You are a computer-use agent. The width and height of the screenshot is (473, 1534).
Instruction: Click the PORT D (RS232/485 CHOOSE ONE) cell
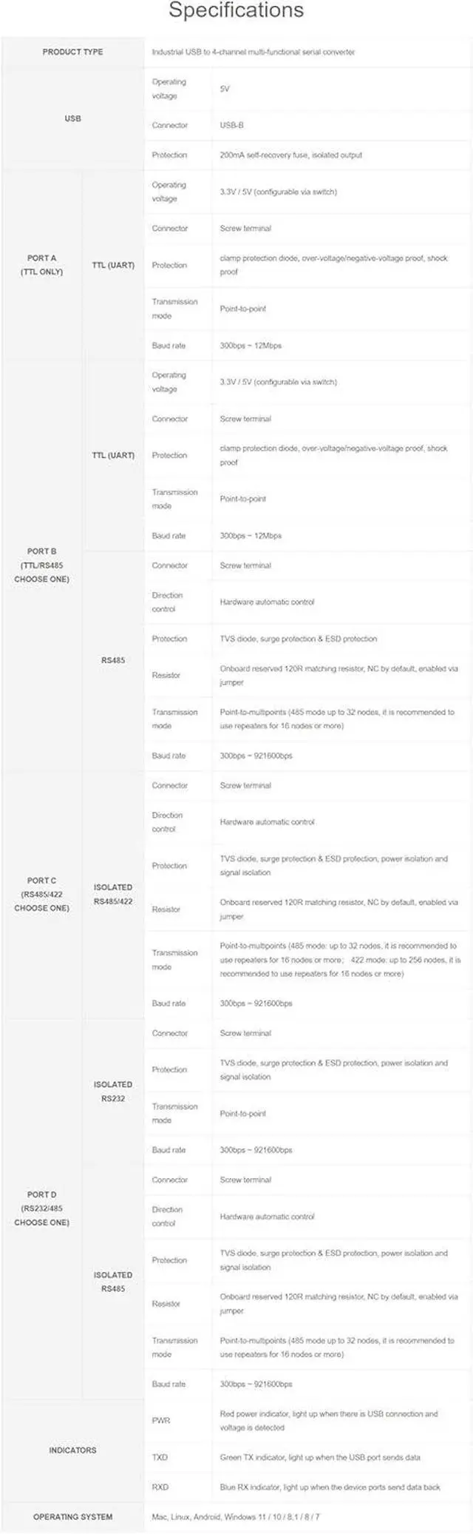[41, 1208]
